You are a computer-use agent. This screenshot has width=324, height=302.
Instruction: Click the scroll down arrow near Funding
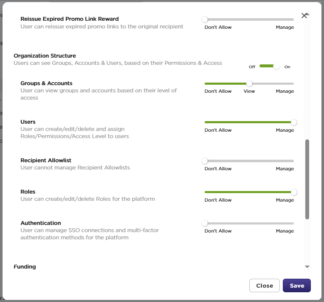[307, 267]
